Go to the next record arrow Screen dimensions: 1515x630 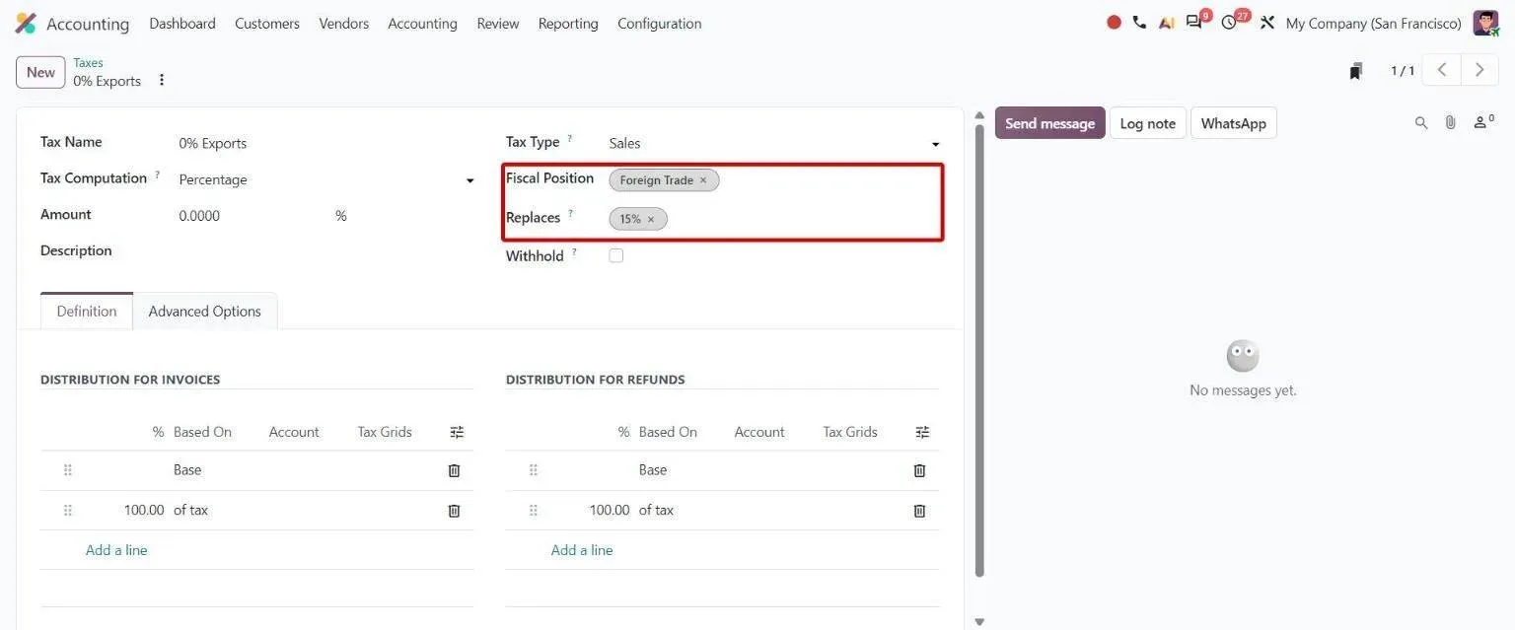pyautogui.click(x=1479, y=70)
